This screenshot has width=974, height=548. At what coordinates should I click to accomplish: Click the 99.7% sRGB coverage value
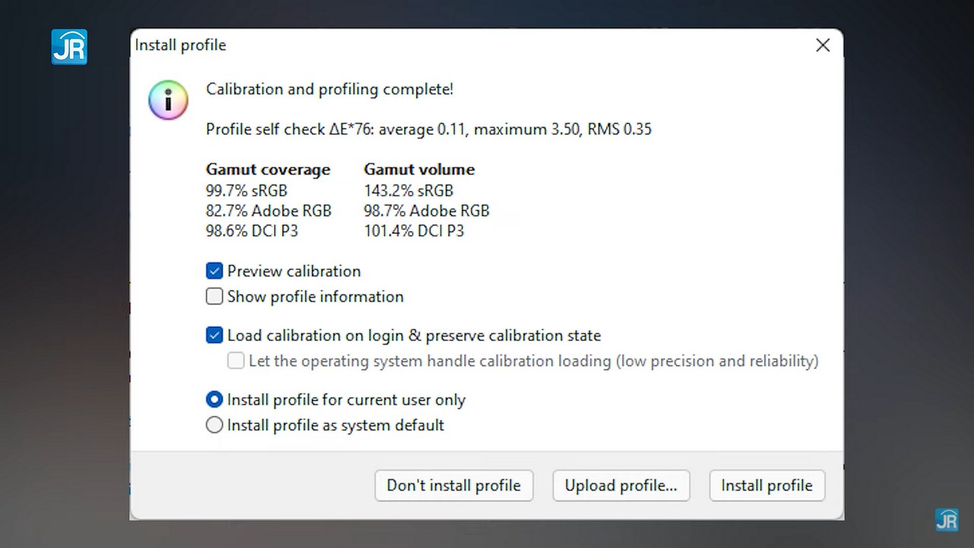click(x=247, y=190)
